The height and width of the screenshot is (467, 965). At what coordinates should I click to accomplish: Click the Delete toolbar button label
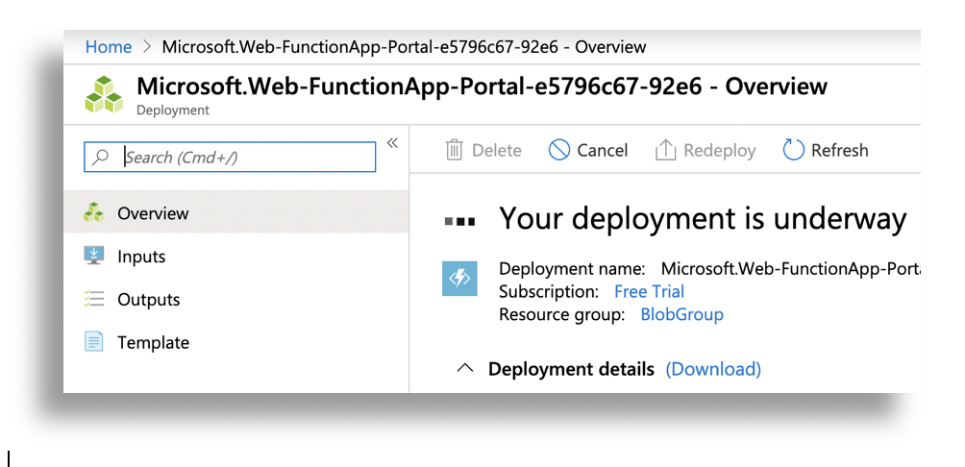coord(497,150)
